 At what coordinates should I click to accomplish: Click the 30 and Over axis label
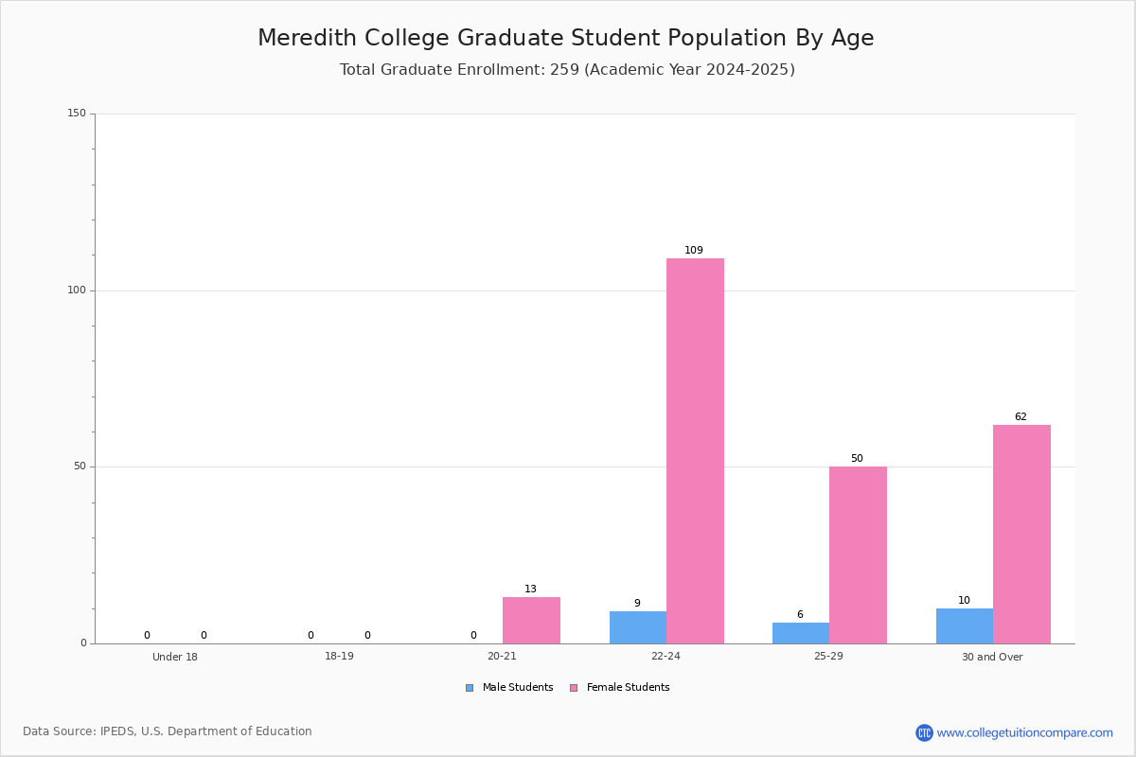tap(992, 657)
